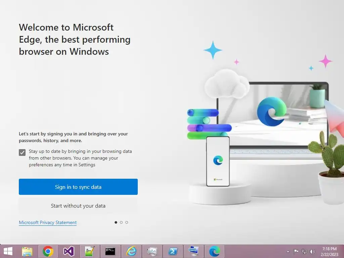The height and width of the screenshot is (258, 344).
Task: Open the volume speaker icon in tray
Action: [x=312, y=251]
